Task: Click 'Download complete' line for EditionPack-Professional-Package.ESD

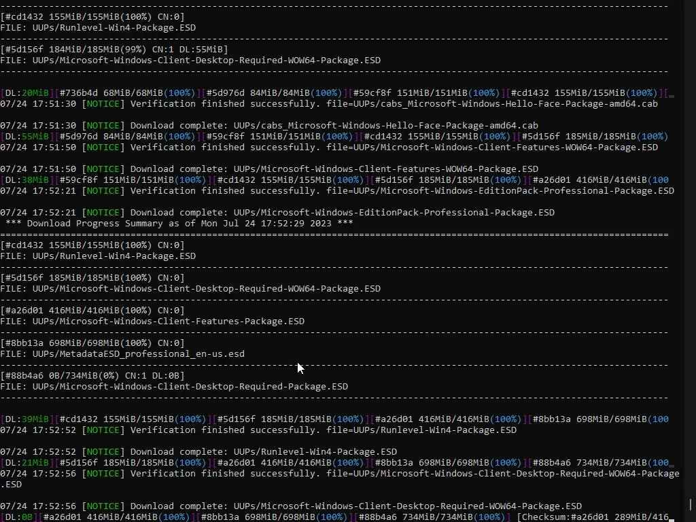Action: click(x=277, y=213)
